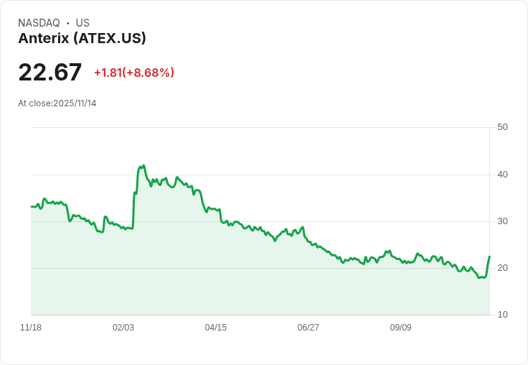This screenshot has height=365, width=528.
Task: Select the 02/03 date on the x-axis
Action: pos(123,328)
